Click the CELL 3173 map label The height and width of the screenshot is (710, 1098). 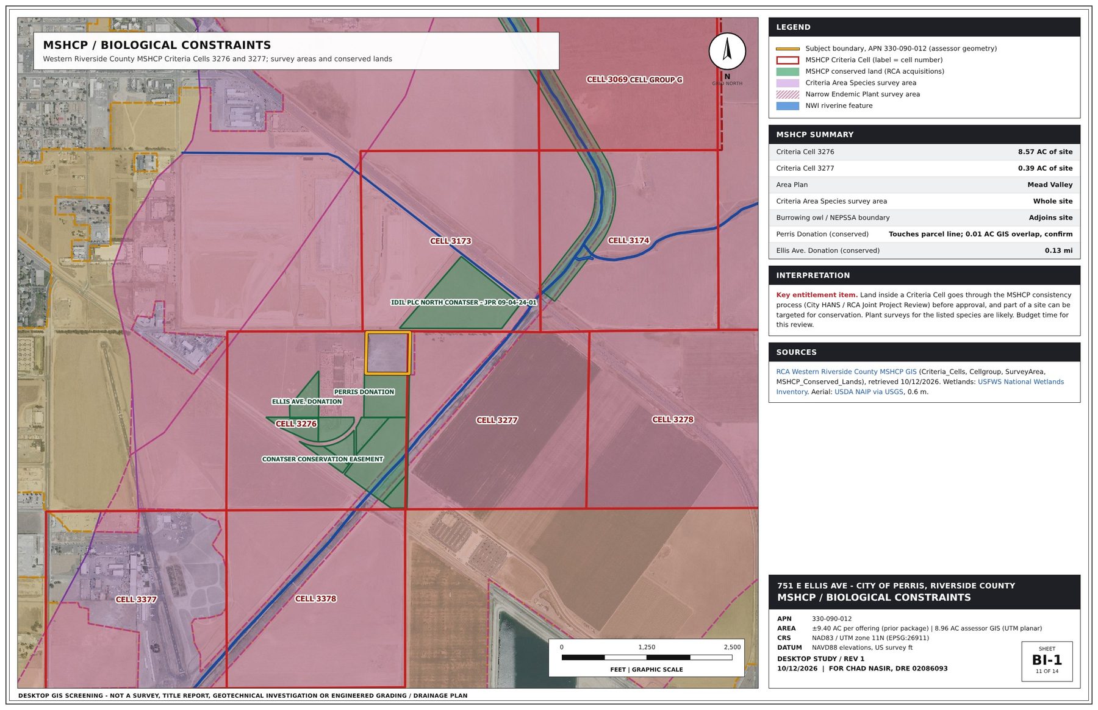pos(450,241)
